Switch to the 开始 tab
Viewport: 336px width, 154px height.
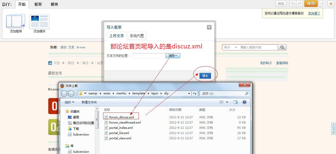pos(22,4)
